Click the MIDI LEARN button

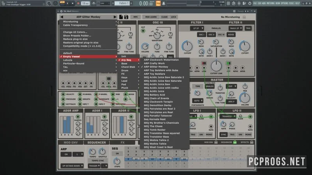[x=151, y=17]
